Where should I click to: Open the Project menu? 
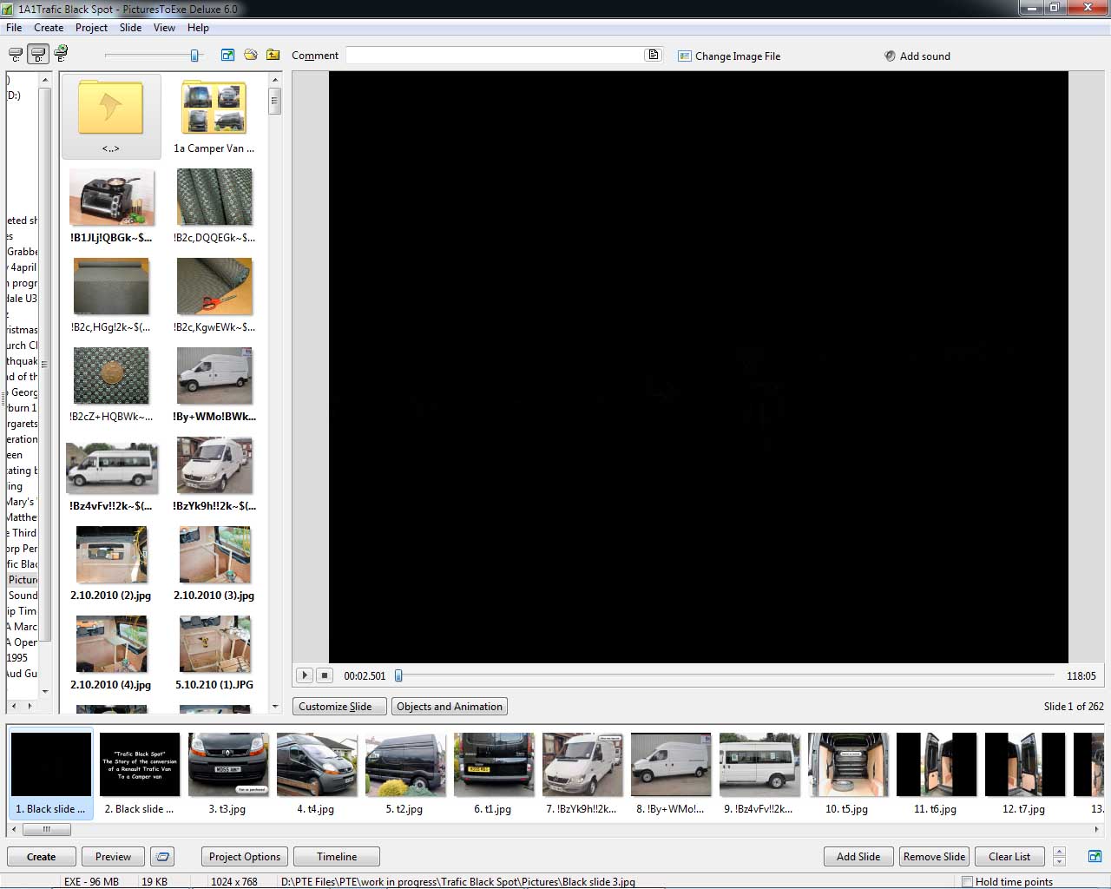[91, 28]
